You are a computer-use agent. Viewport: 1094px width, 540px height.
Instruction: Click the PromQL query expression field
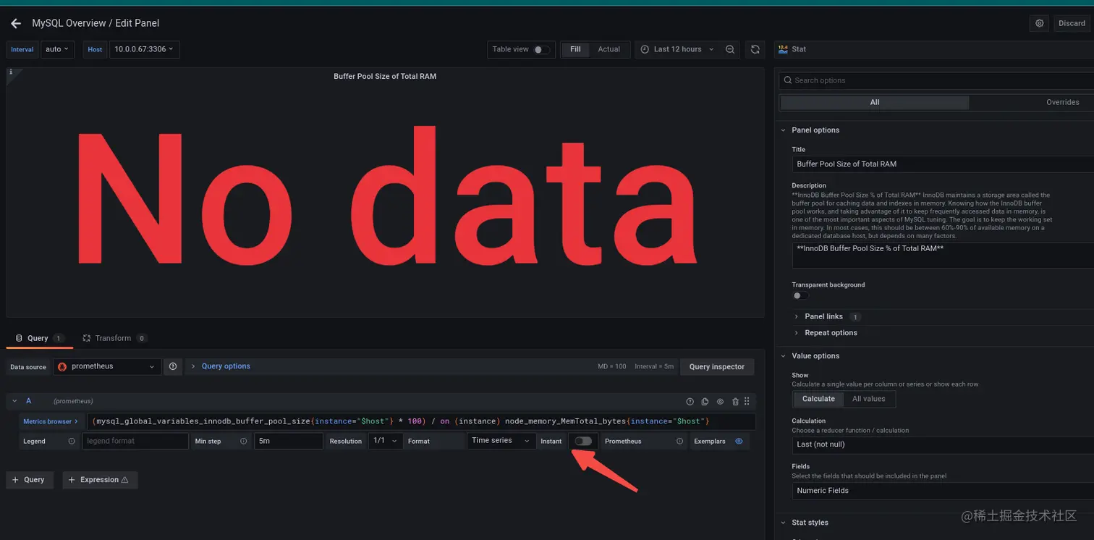click(x=421, y=421)
